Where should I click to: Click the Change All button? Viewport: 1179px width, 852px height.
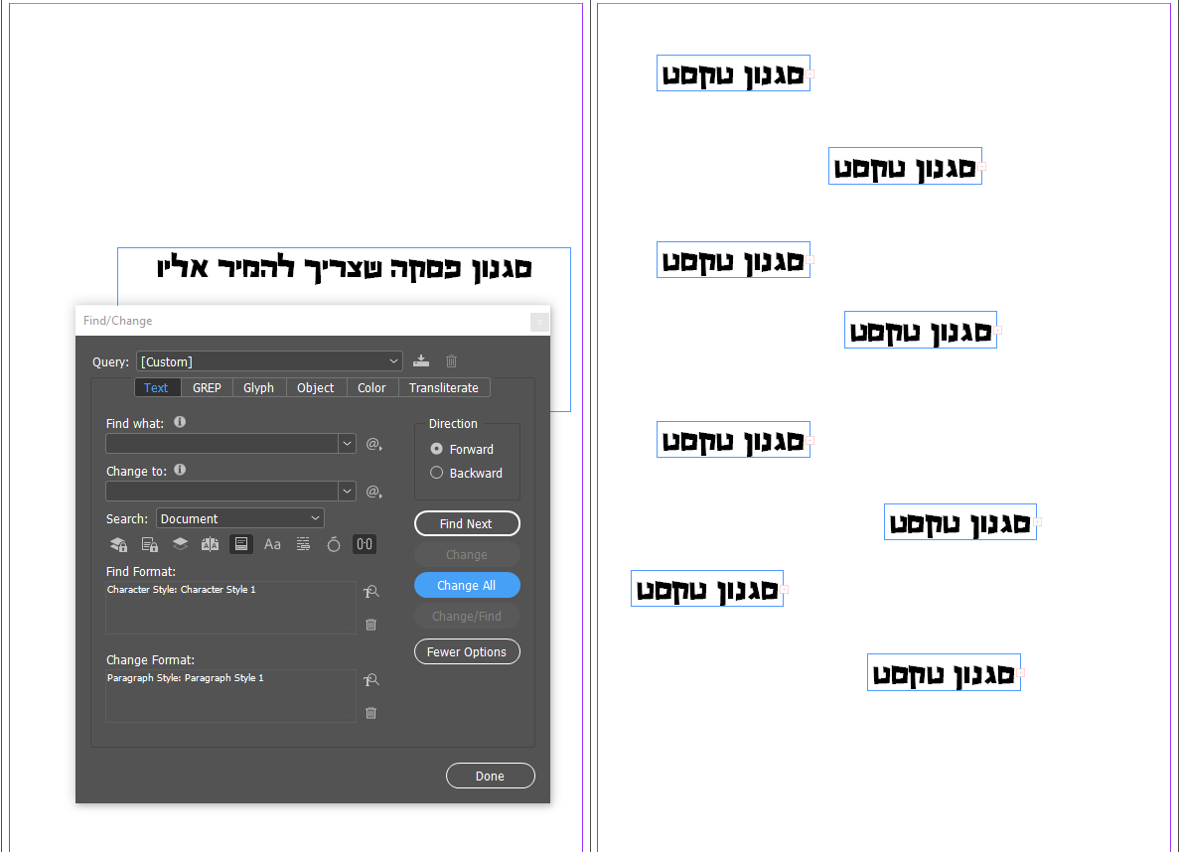pos(467,585)
